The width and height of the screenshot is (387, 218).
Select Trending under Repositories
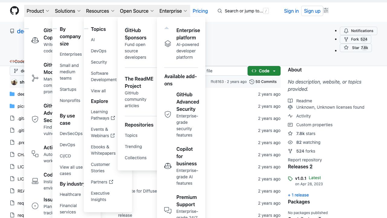pyautogui.click(x=133, y=147)
